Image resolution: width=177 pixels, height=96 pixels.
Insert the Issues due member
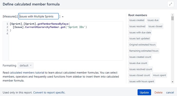pyautogui.click(x=153, y=20)
